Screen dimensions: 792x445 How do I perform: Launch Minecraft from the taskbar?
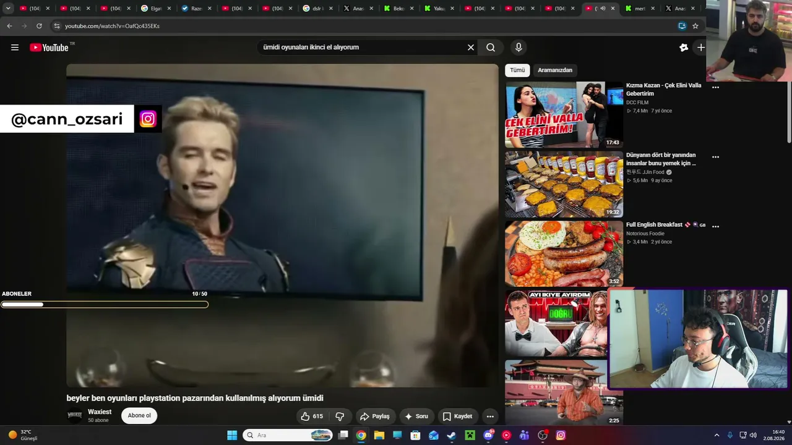point(470,435)
